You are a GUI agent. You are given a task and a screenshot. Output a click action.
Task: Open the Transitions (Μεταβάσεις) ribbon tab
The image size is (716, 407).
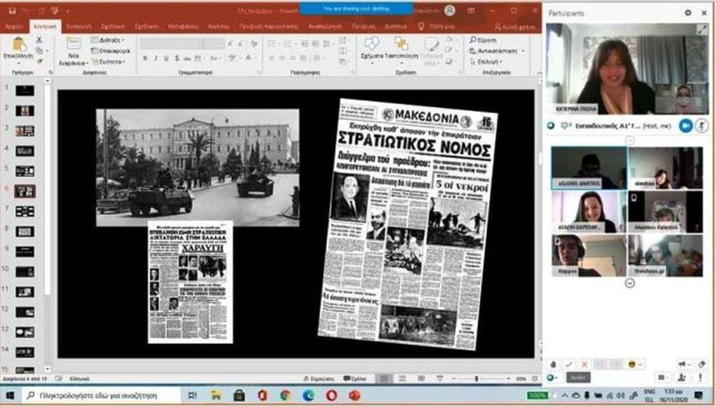pyautogui.click(x=183, y=27)
